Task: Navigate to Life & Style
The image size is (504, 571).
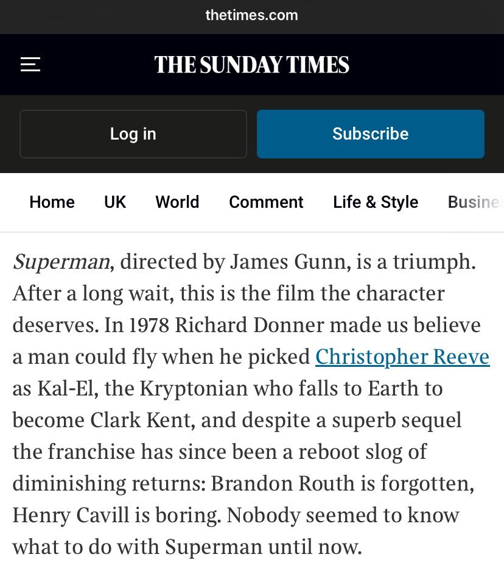Action: point(376,202)
